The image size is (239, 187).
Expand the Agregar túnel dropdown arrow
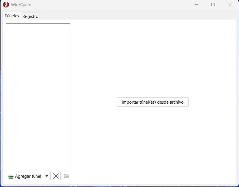47,176
